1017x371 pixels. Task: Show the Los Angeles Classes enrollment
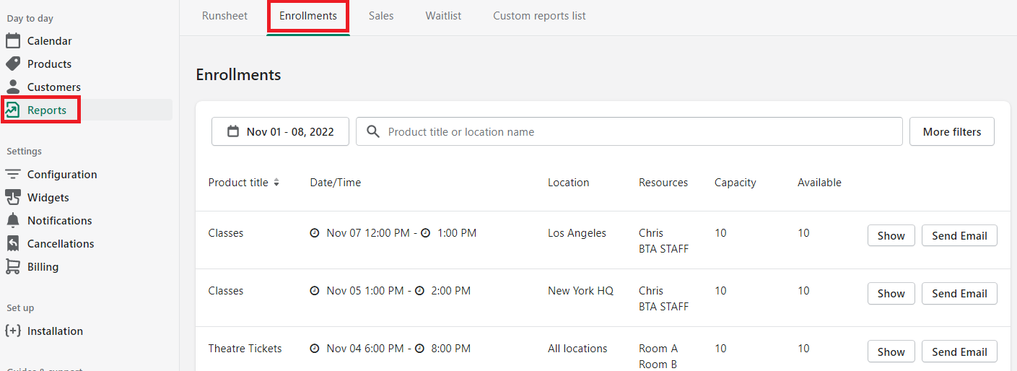coord(891,235)
